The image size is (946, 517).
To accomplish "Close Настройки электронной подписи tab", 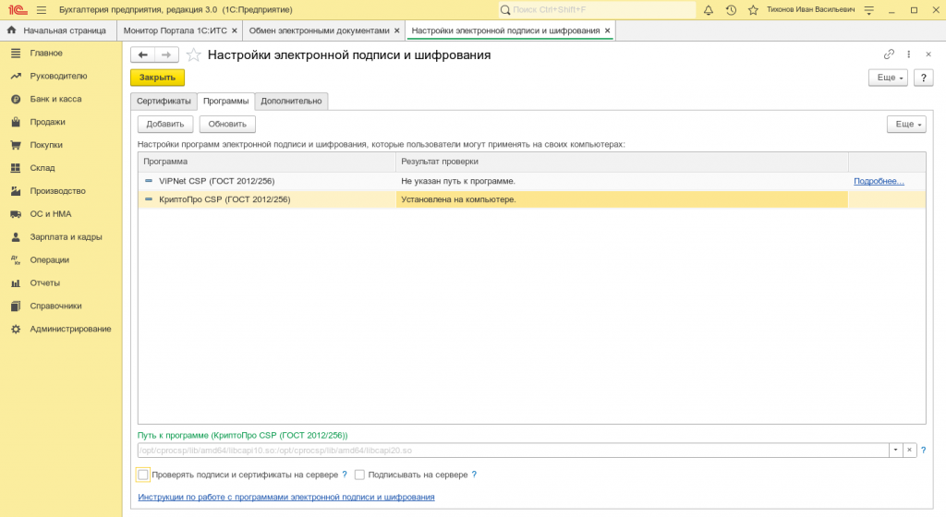I will point(608,30).
